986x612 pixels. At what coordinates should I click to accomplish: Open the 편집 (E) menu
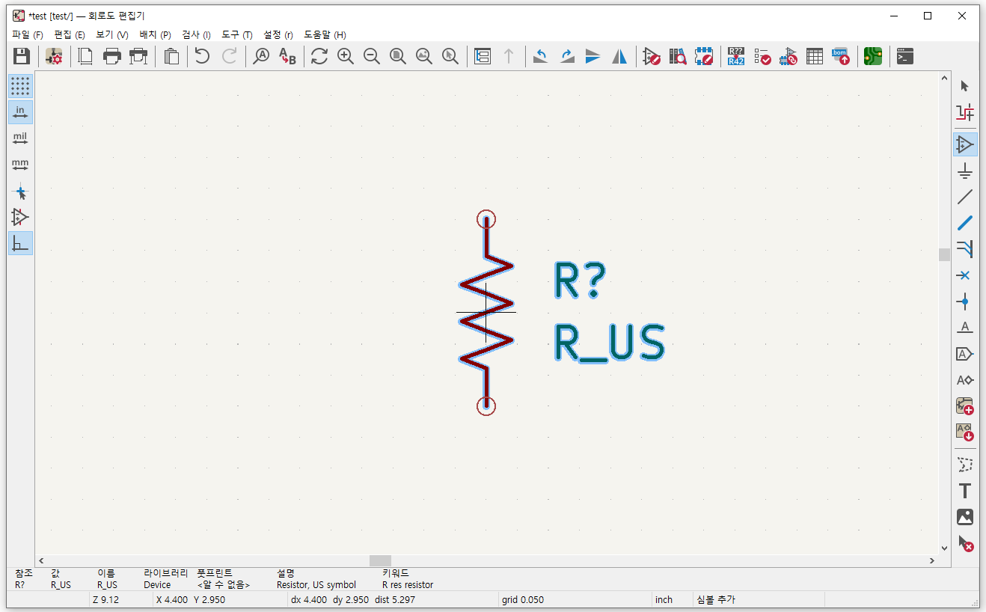[x=70, y=34]
